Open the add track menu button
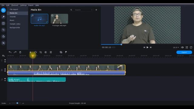Screen dimensions: 194x109 3,56
